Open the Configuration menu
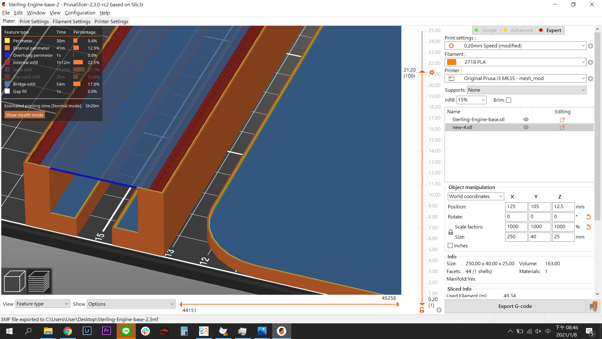The height and width of the screenshot is (339, 602). point(80,13)
